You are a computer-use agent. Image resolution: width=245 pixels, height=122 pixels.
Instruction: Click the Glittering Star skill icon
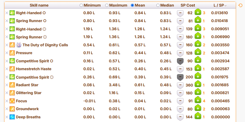(x=12, y=93)
